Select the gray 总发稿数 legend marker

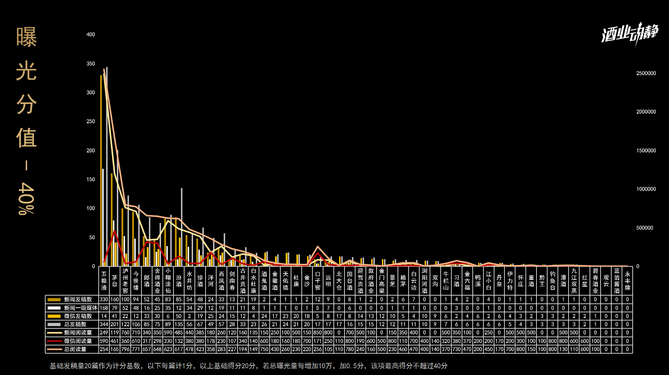click(54, 324)
